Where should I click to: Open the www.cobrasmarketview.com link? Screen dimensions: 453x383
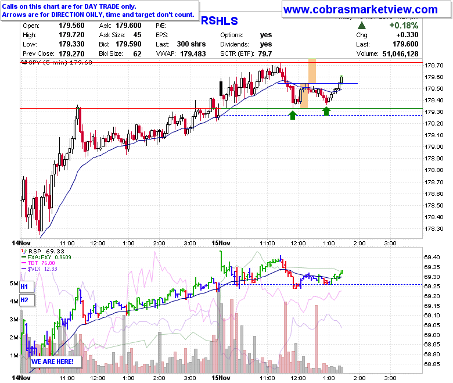pos(360,9)
